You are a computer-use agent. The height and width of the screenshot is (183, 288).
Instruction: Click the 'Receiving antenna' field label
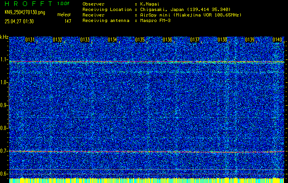click(106, 21)
